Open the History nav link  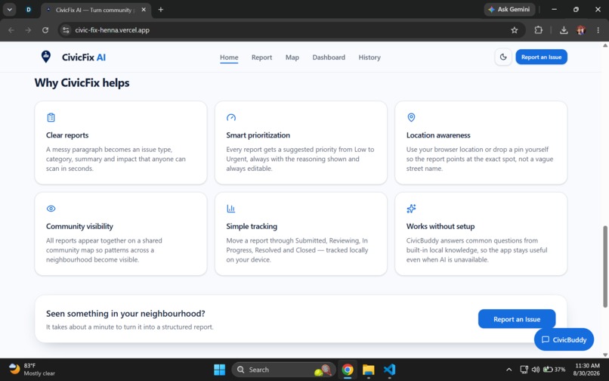point(369,57)
